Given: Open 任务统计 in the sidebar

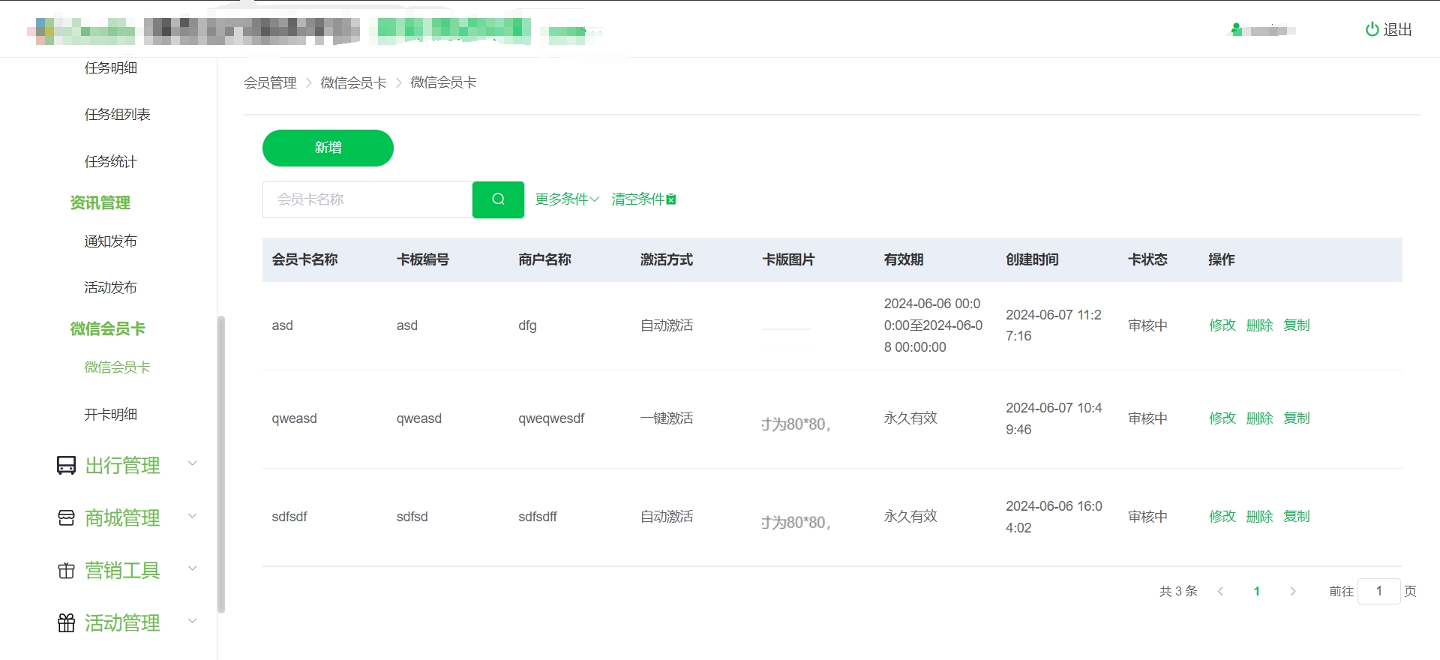Looking at the screenshot, I should pos(110,162).
